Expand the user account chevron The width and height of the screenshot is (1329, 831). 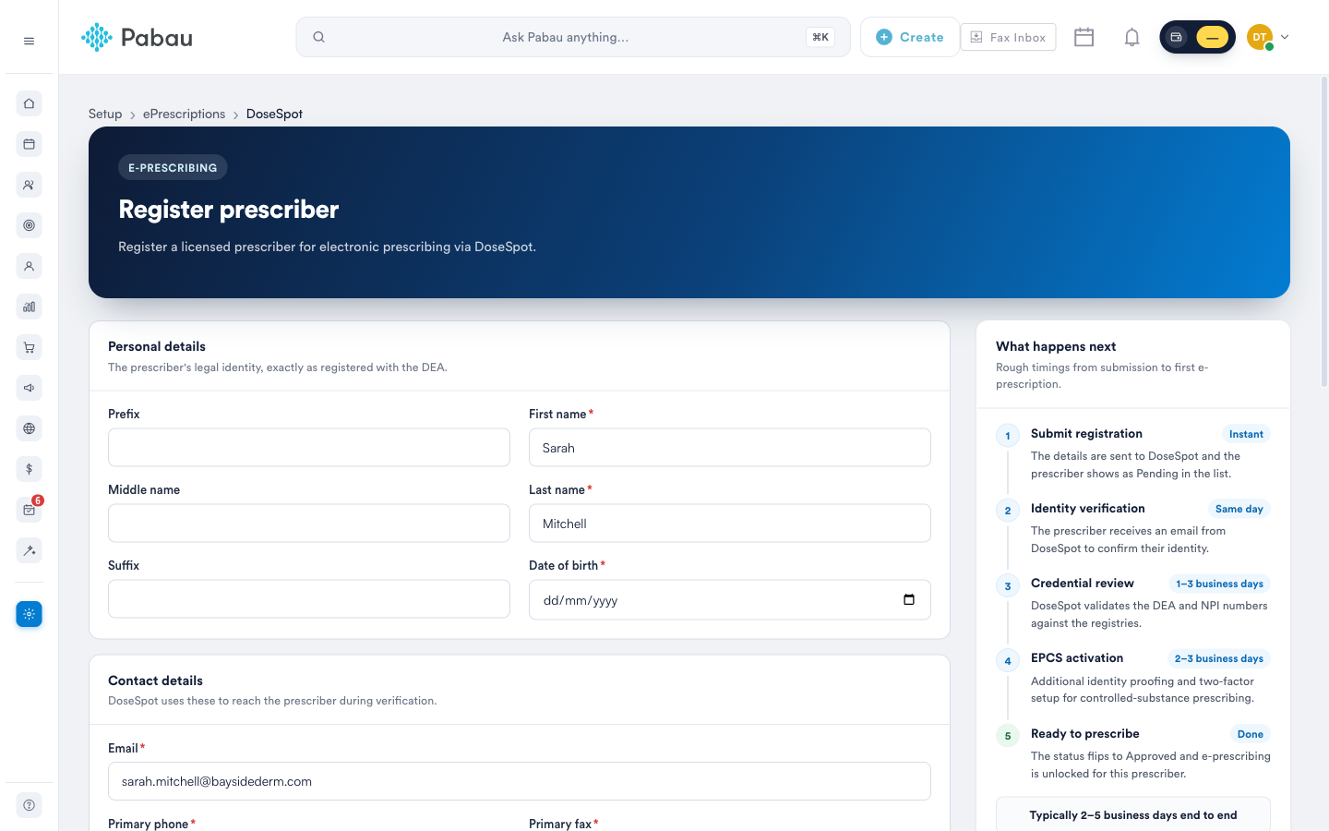pyautogui.click(x=1285, y=37)
